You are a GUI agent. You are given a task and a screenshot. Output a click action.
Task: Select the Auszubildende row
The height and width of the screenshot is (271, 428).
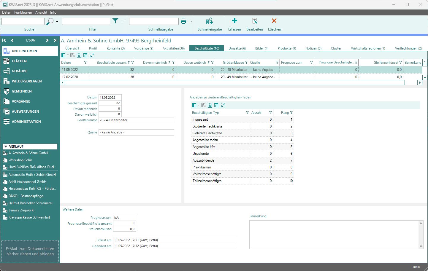(242, 160)
